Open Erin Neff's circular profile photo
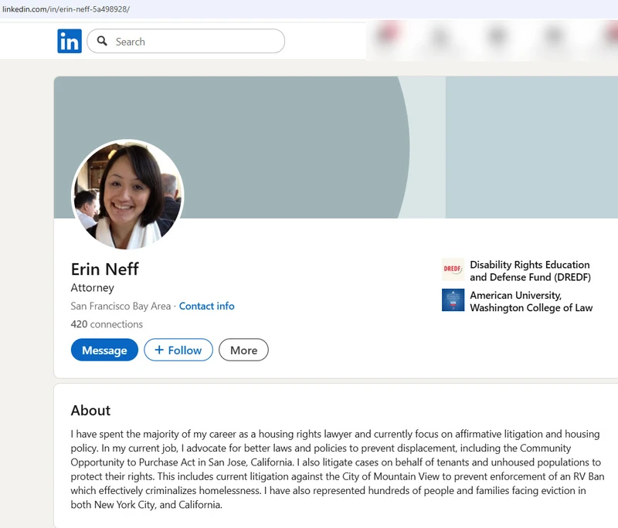The image size is (618, 528). pos(127,195)
